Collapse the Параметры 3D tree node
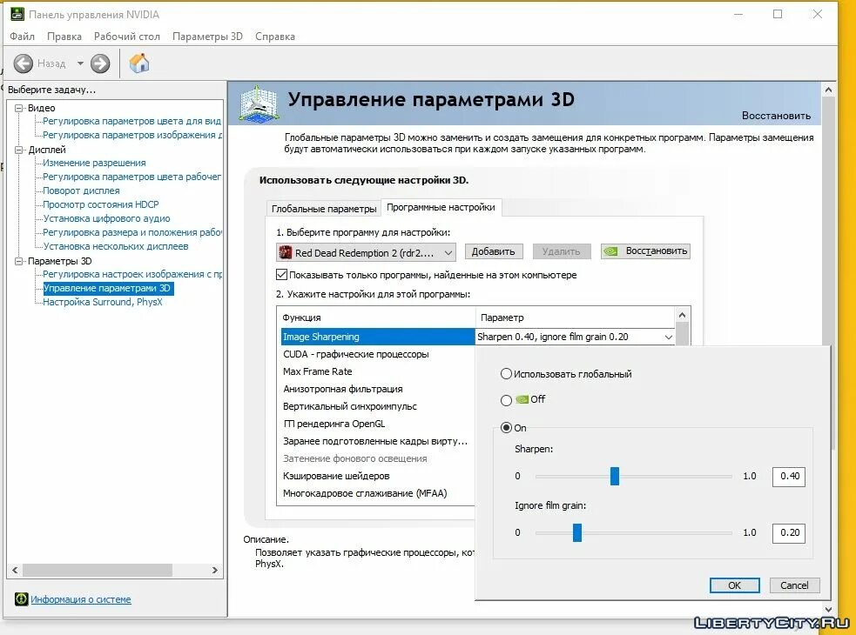Image resolution: width=856 pixels, height=635 pixels. (x=19, y=261)
